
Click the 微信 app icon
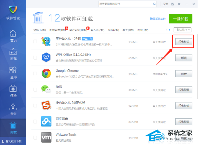pyautogui.click(x=46, y=89)
